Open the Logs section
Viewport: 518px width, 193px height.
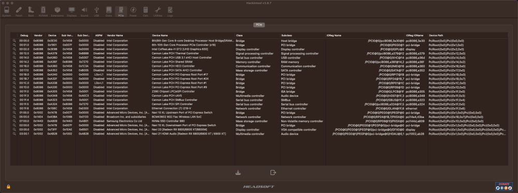point(170,11)
